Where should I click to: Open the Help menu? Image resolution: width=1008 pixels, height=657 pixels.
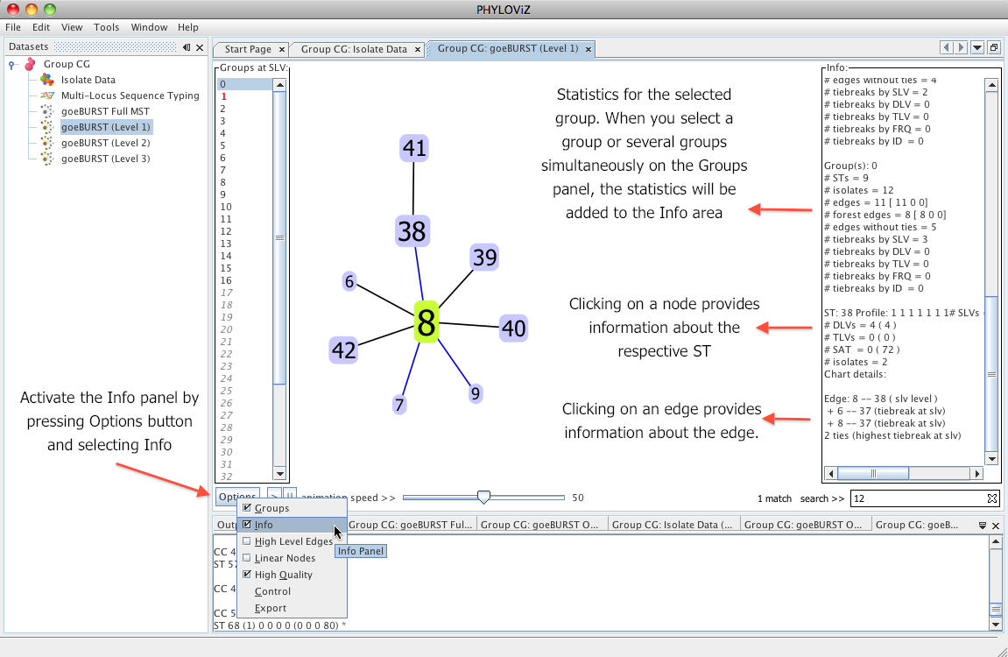tap(187, 27)
